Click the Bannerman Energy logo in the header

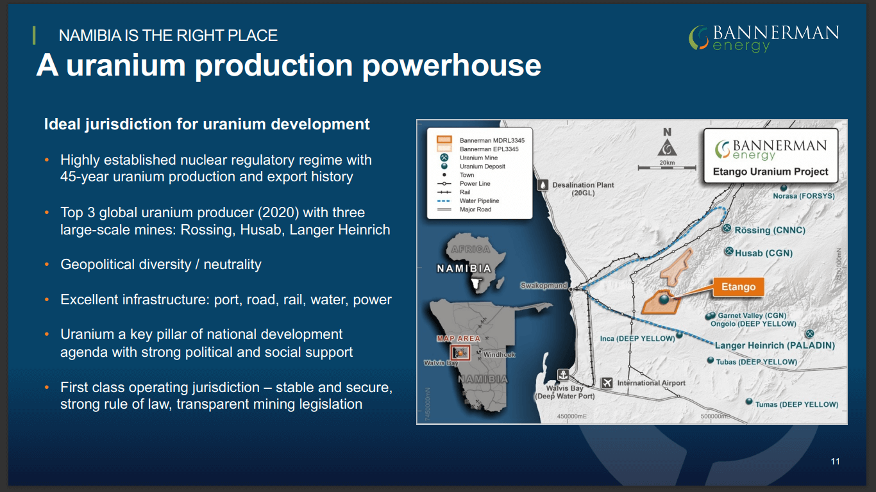764,38
